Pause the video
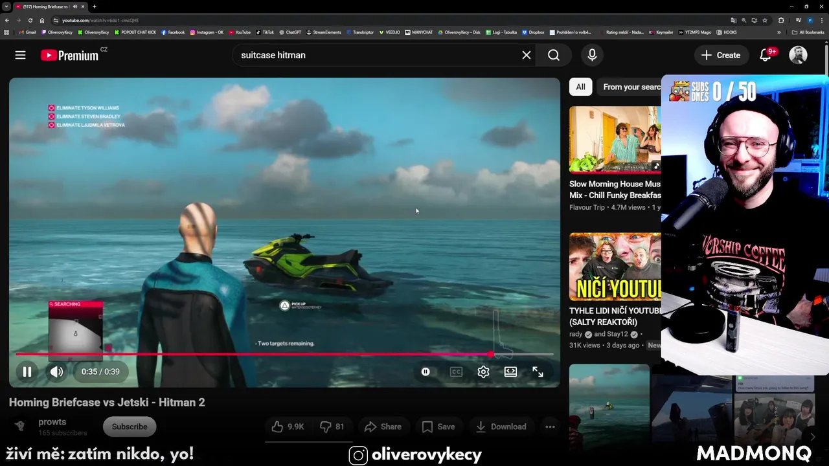The image size is (829, 466). click(x=27, y=372)
